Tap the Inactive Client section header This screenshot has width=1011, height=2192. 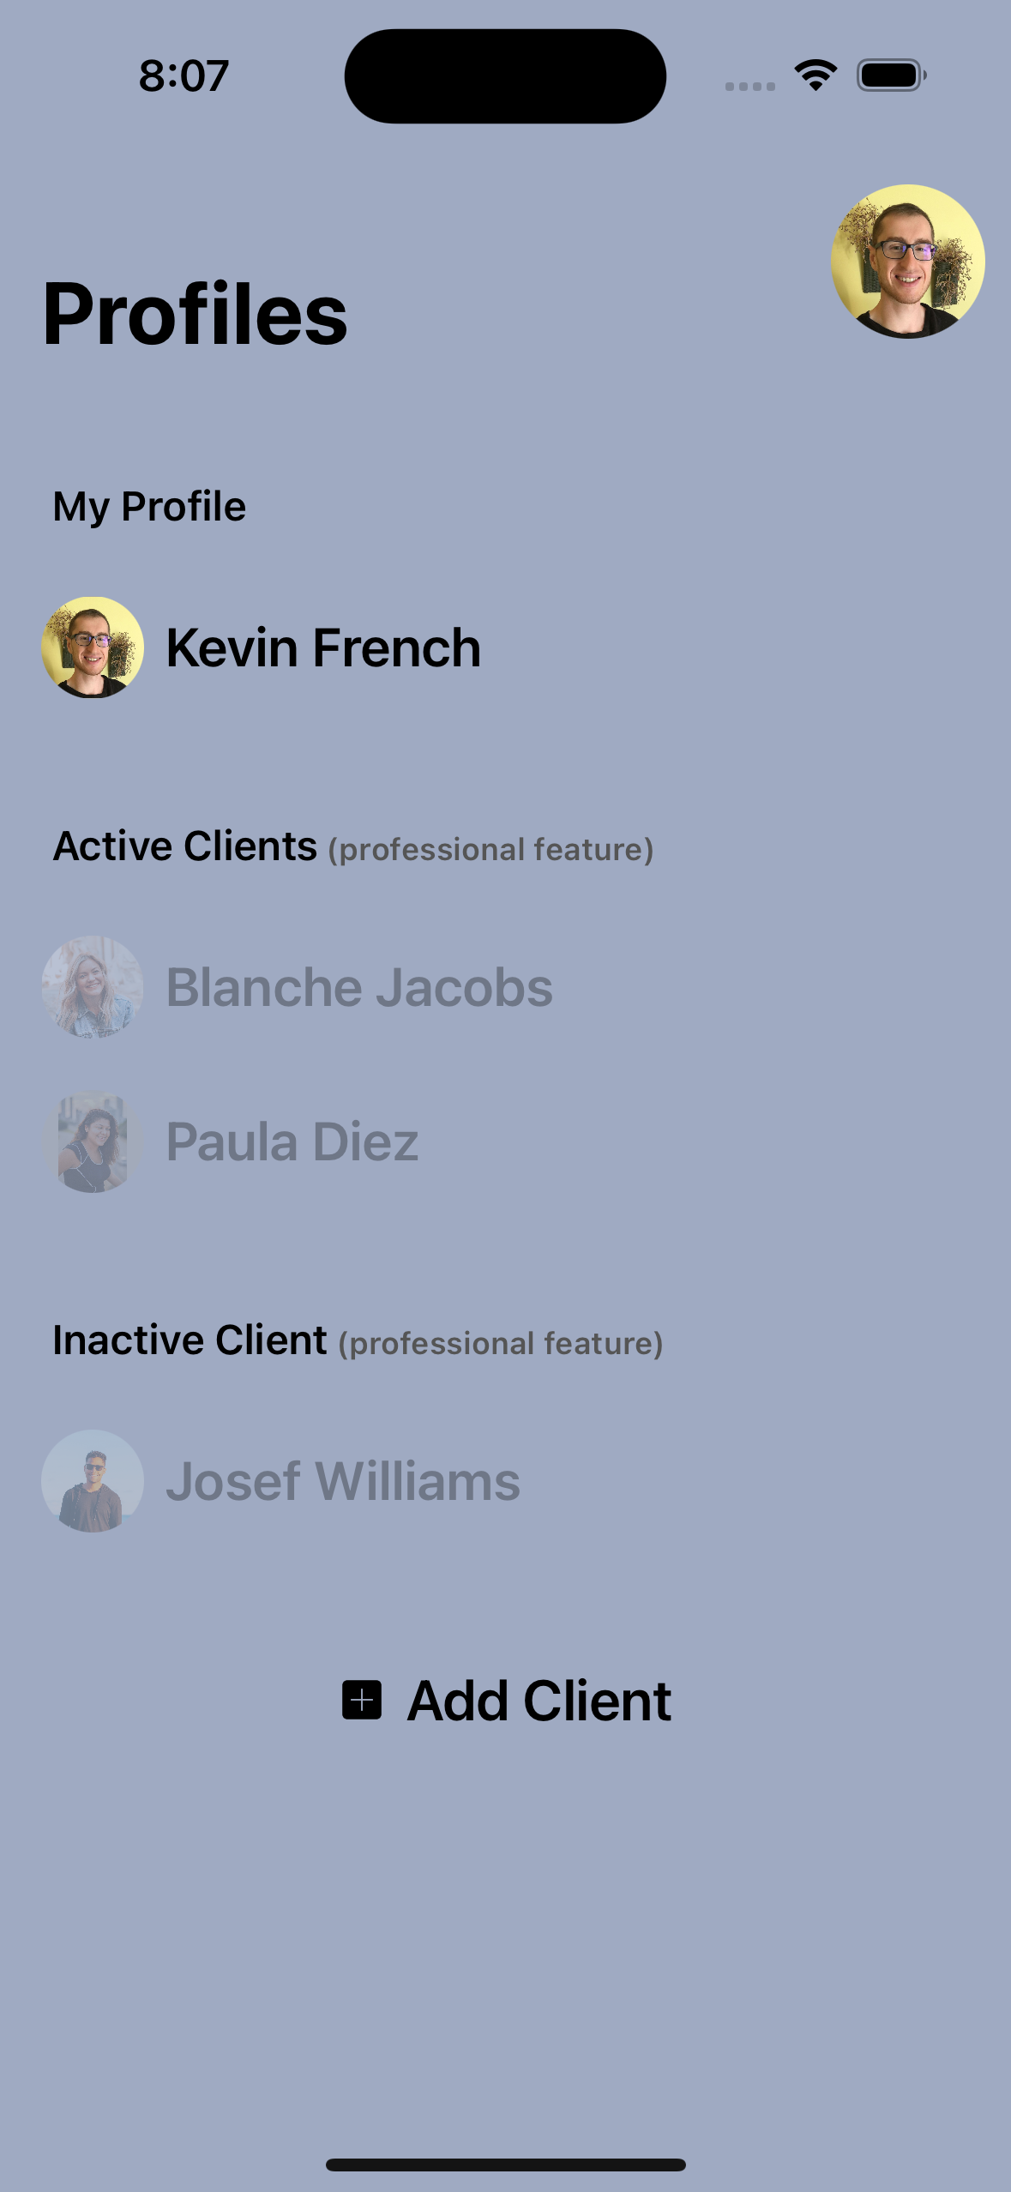pos(190,1340)
